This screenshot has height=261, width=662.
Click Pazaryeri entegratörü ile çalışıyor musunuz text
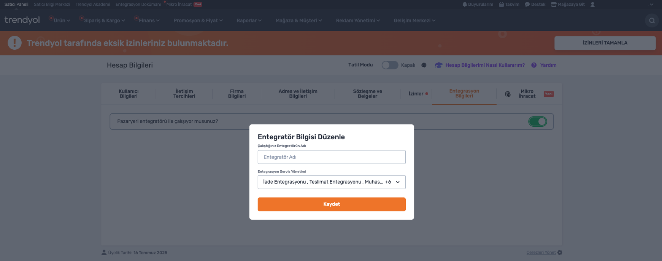[168, 121]
